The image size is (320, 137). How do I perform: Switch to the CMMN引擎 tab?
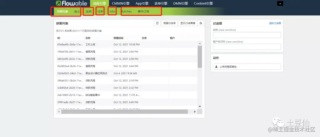coord(121,4)
